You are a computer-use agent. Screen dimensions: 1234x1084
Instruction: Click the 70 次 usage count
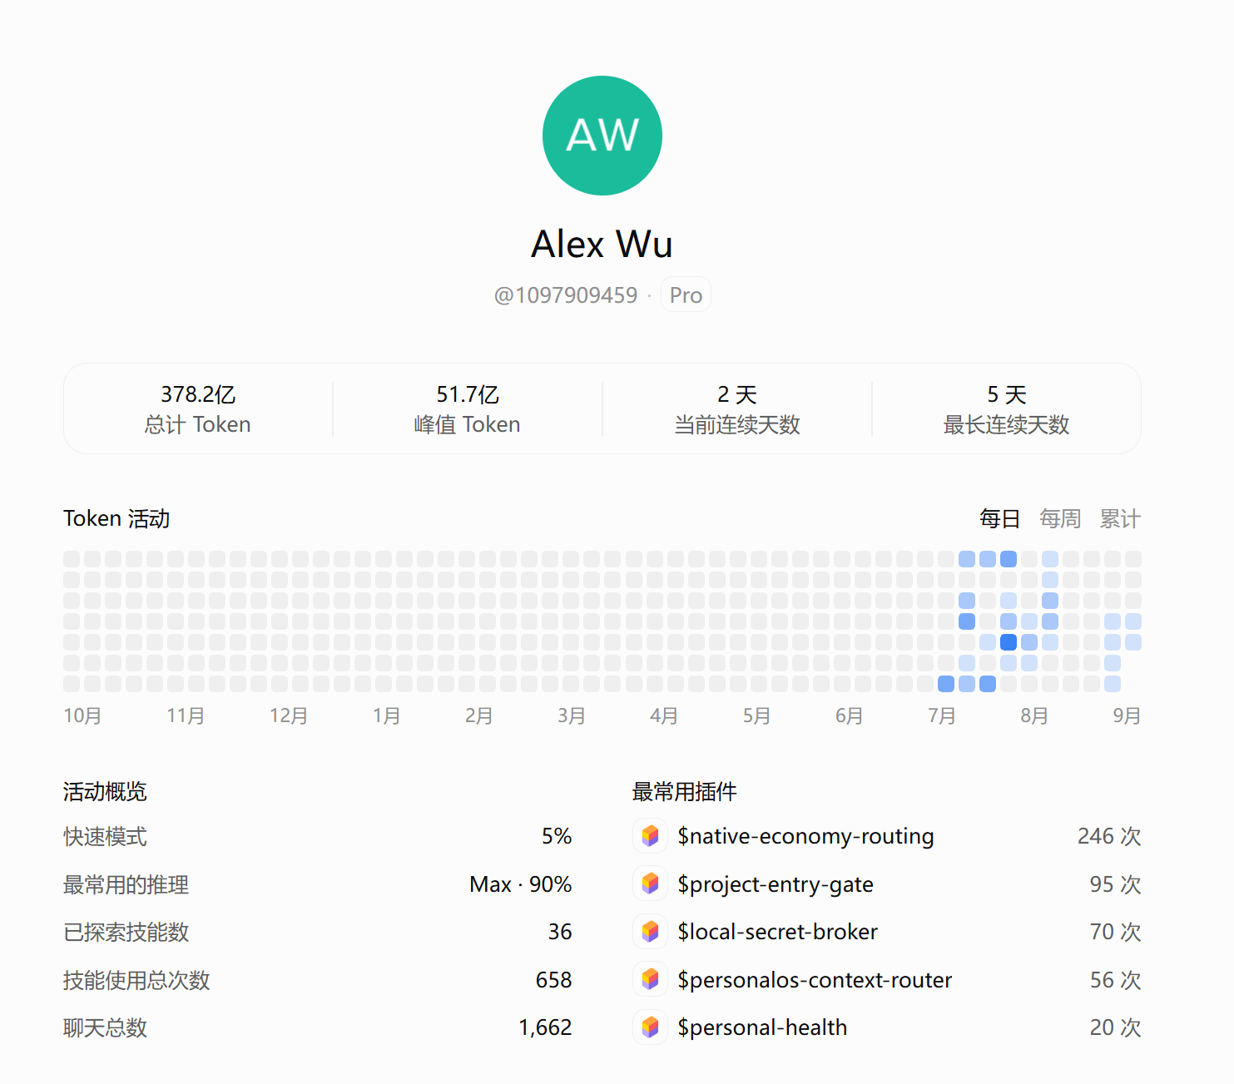click(x=1115, y=932)
